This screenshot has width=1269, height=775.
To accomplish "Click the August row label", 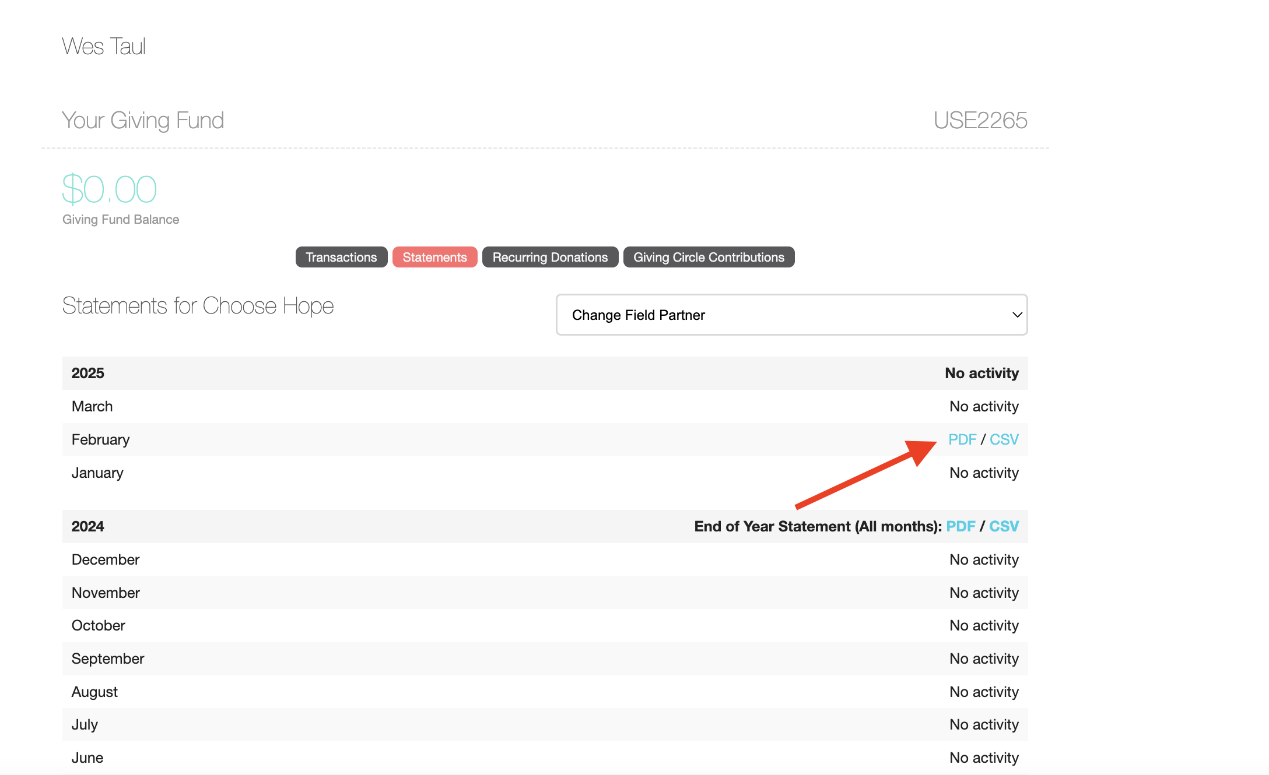I will [94, 692].
